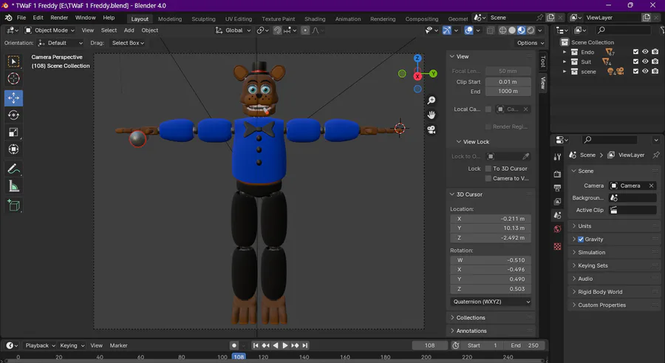The width and height of the screenshot is (665, 363).
Task: Select the Transform tool
Action: [x=13, y=149]
